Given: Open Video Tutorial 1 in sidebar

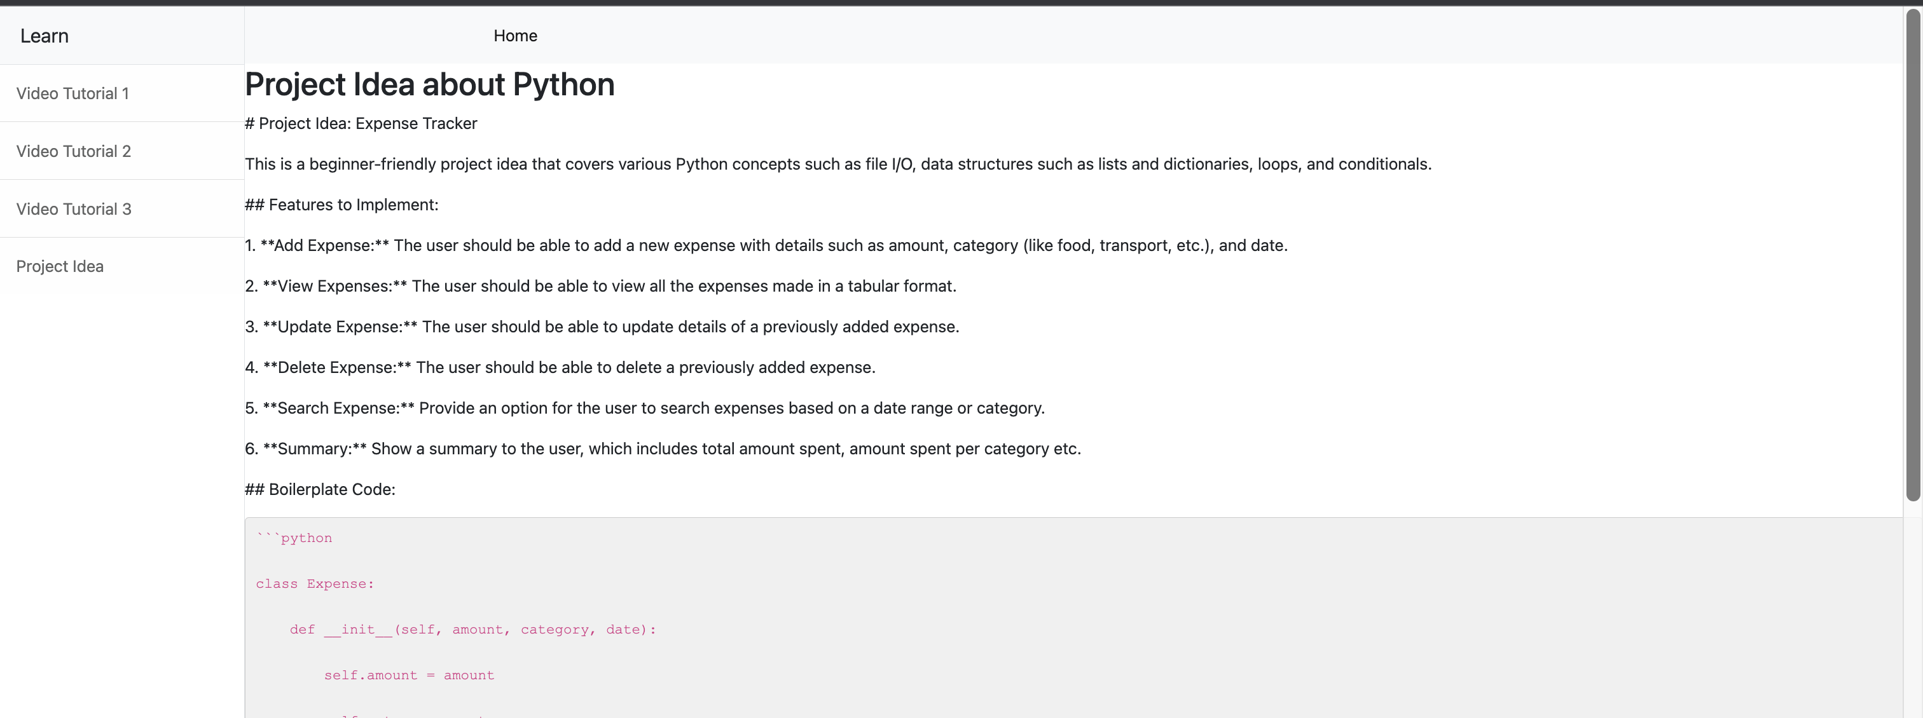Looking at the screenshot, I should [x=72, y=93].
